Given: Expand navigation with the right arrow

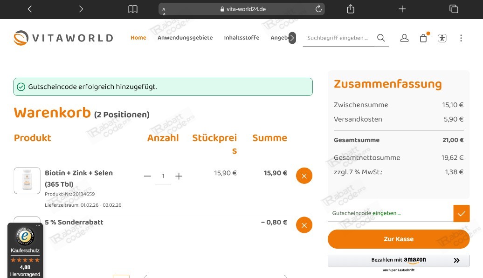Looking at the screenshot, I should pyautogui.click(x=292, y=38).
